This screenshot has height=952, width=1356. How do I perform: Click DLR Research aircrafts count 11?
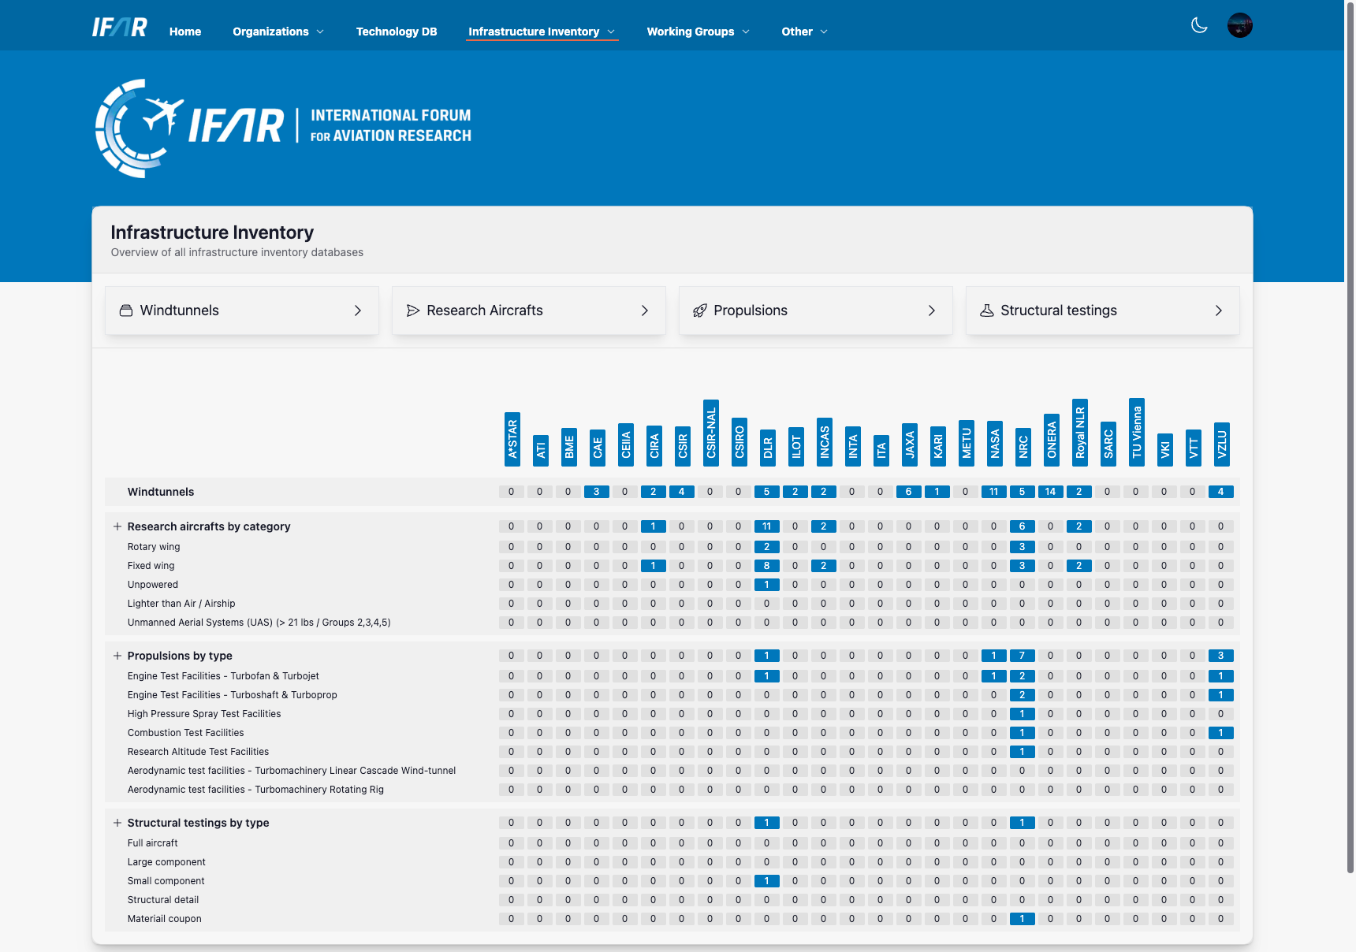pyautogui.click(x=767, y=526)
